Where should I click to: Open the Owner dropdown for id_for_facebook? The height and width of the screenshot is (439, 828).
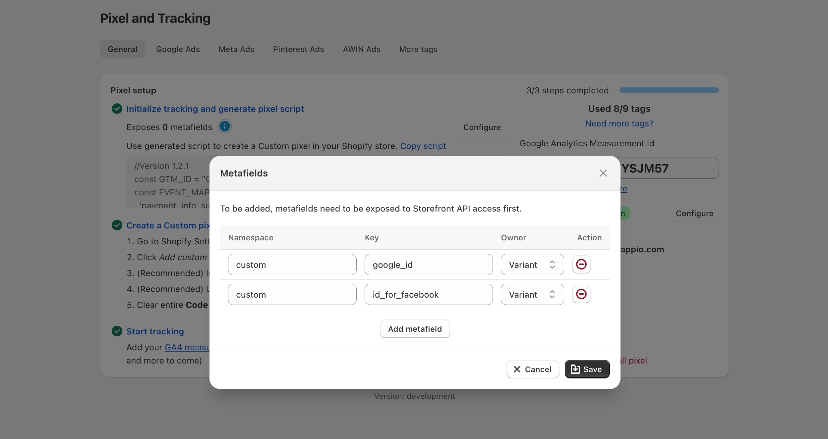click(x=532, y=294)
